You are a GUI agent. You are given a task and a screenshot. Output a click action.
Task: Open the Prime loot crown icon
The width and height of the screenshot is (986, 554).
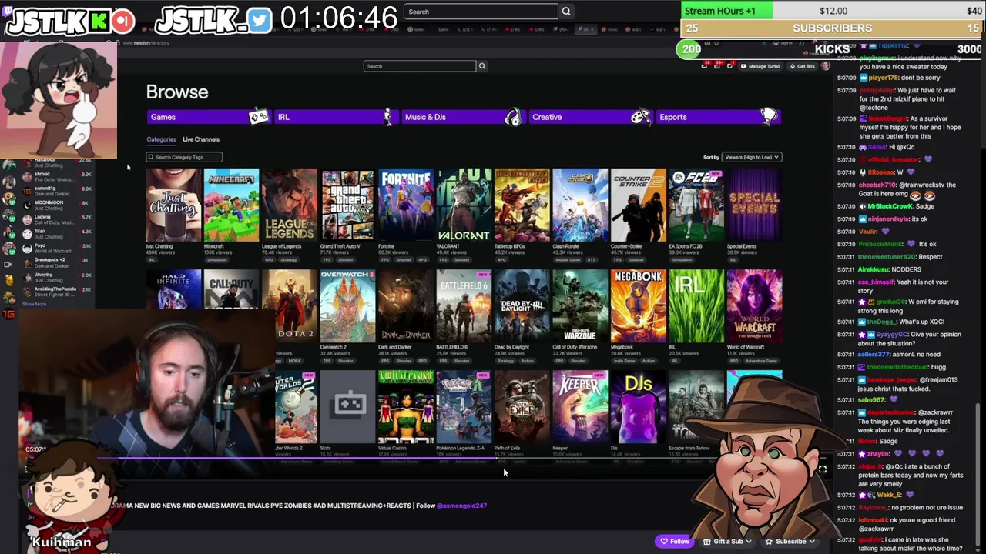pos(704,66)
